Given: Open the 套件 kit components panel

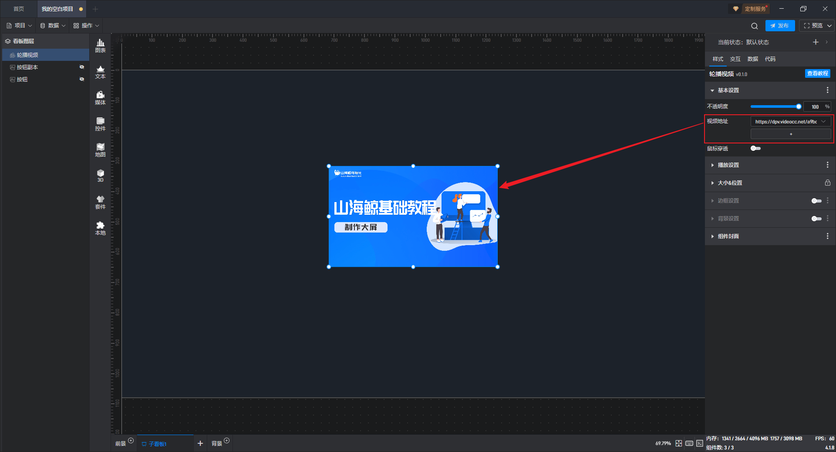Looking at the screenshot, I should click(100, 202).
